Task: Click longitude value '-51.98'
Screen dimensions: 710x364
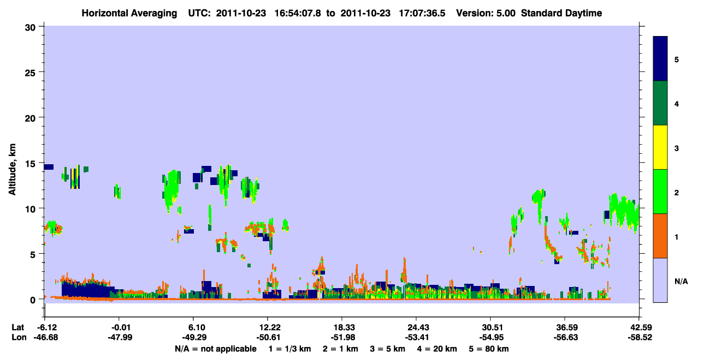Action: 342,338
